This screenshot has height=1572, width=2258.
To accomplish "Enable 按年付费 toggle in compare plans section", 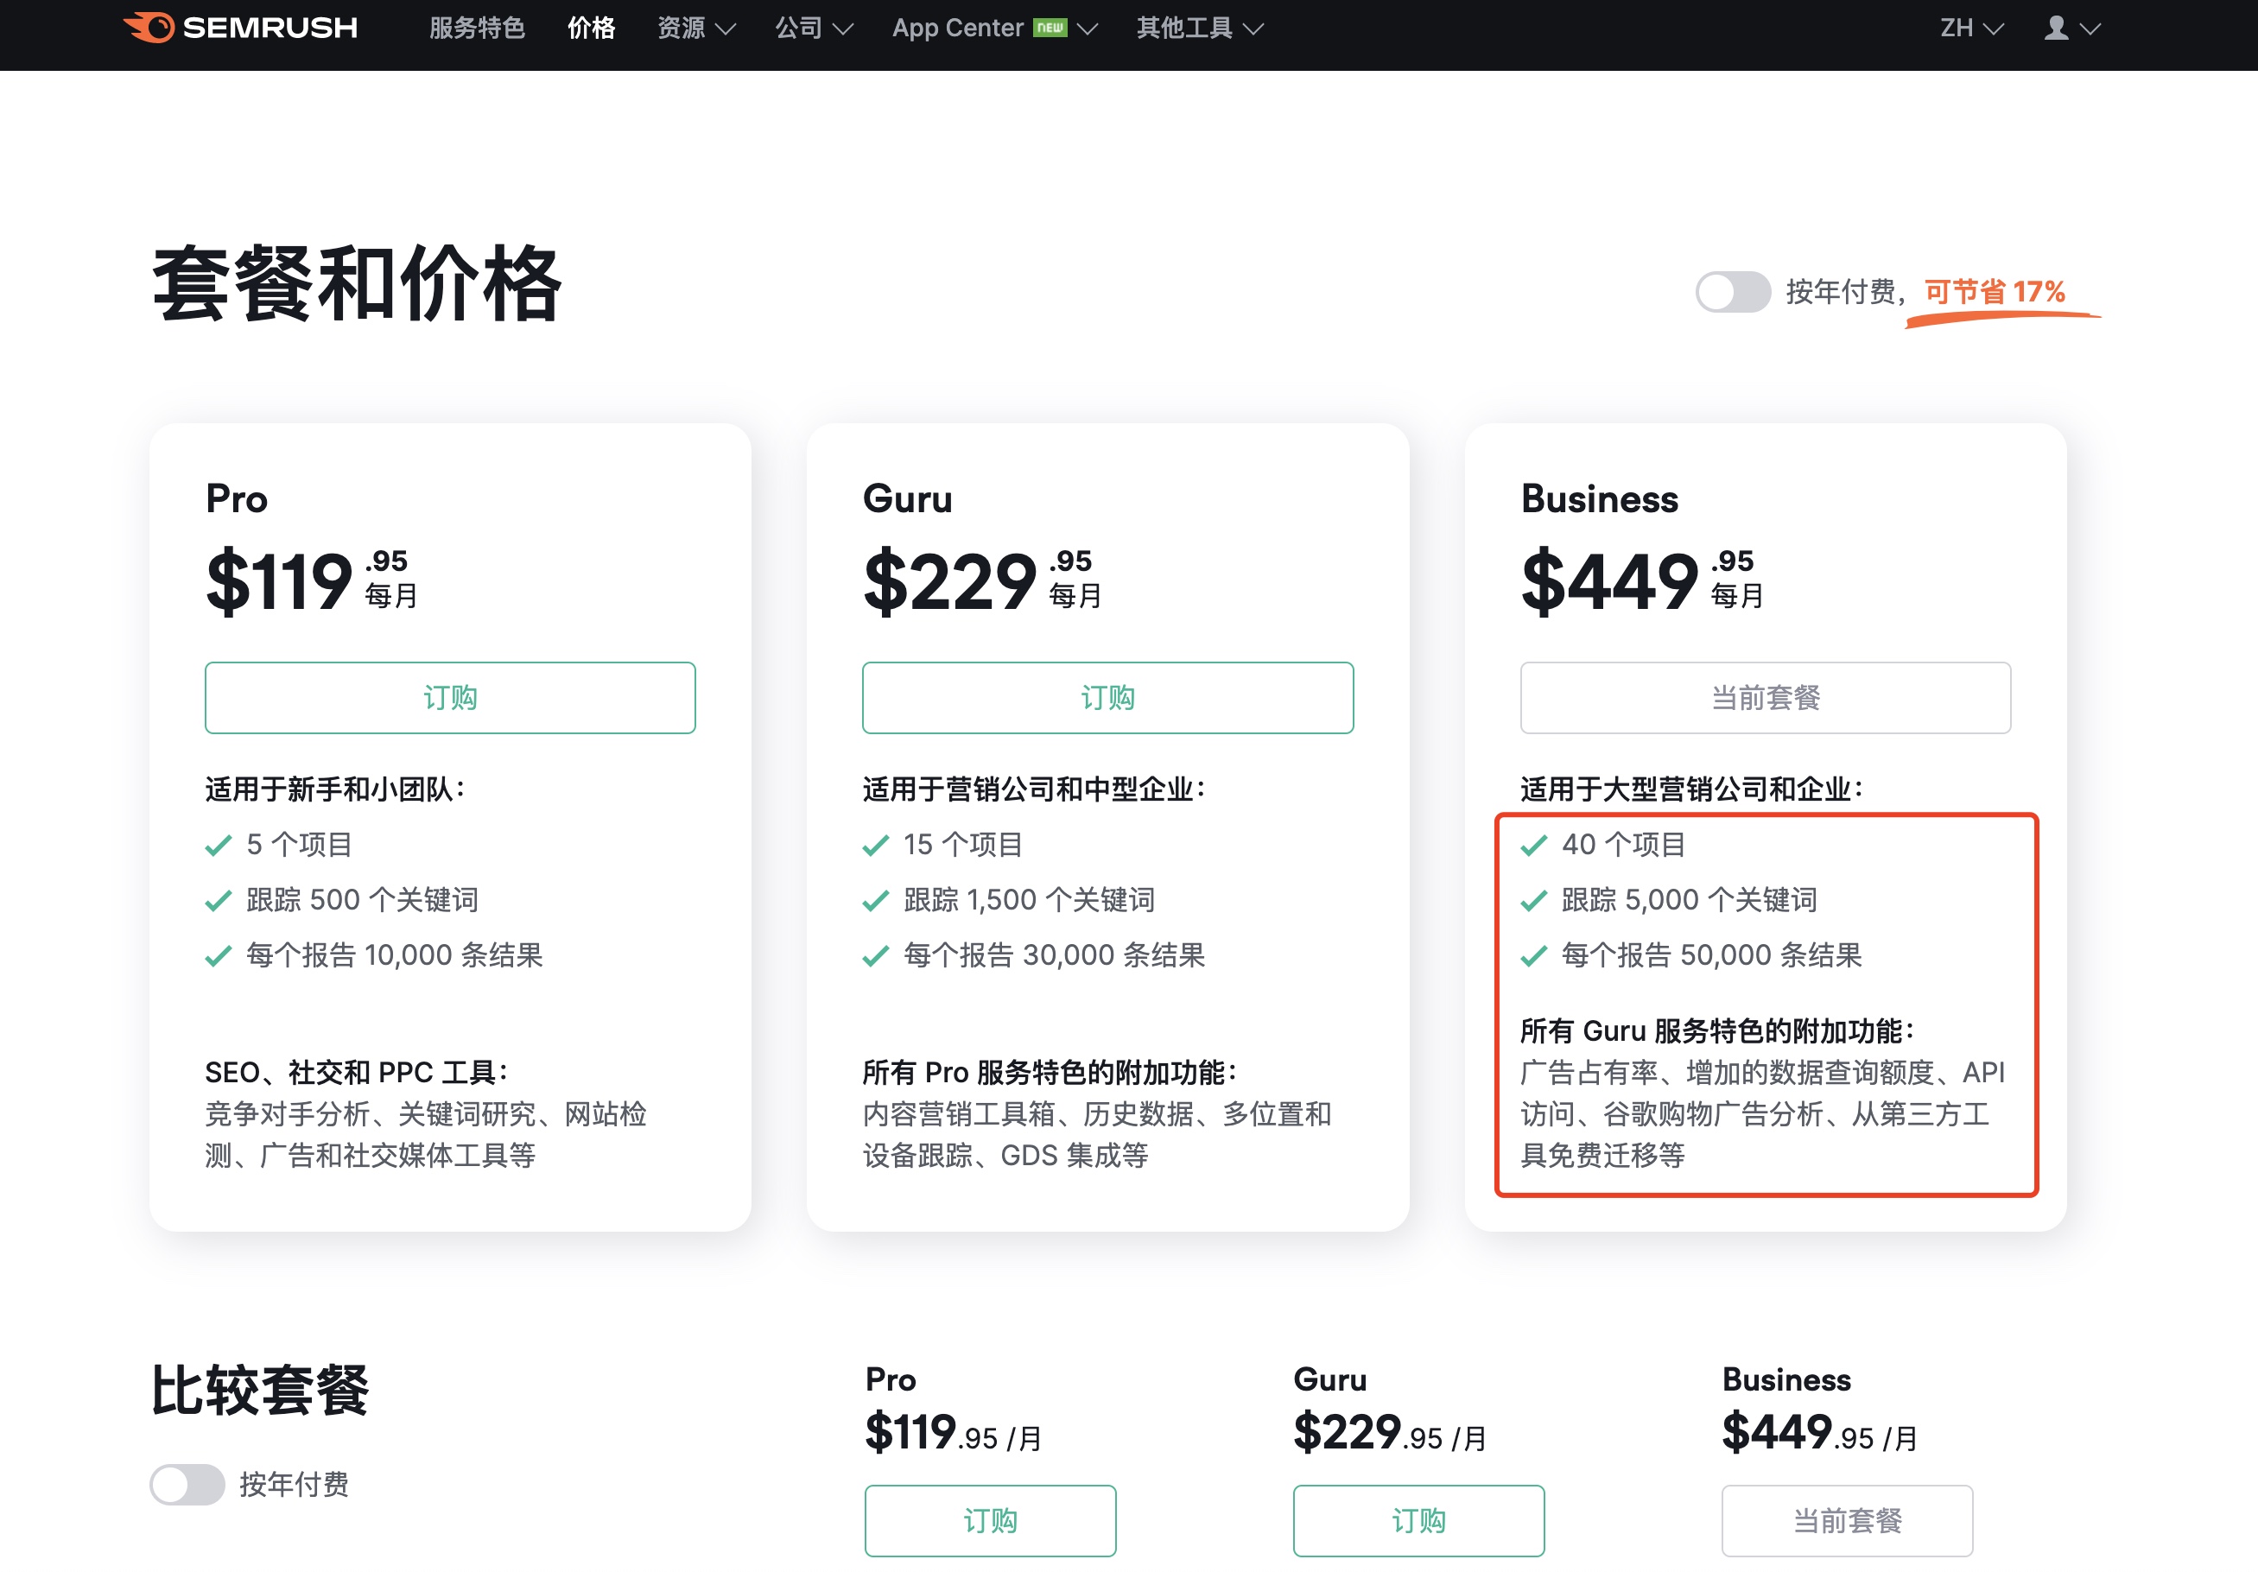I will click(x=189, y=1486).
